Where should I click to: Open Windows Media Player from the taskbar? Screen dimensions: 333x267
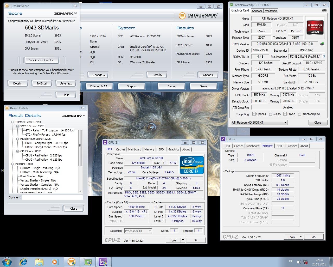pos(55,262)
